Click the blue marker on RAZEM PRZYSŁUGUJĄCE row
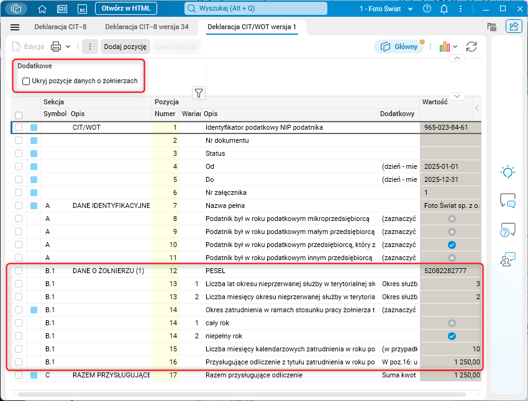Screen dimensions: 528x401 click(x=34, y=375)
